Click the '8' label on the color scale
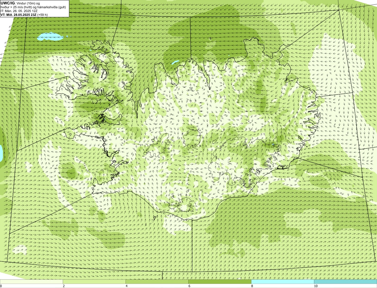 252,286
